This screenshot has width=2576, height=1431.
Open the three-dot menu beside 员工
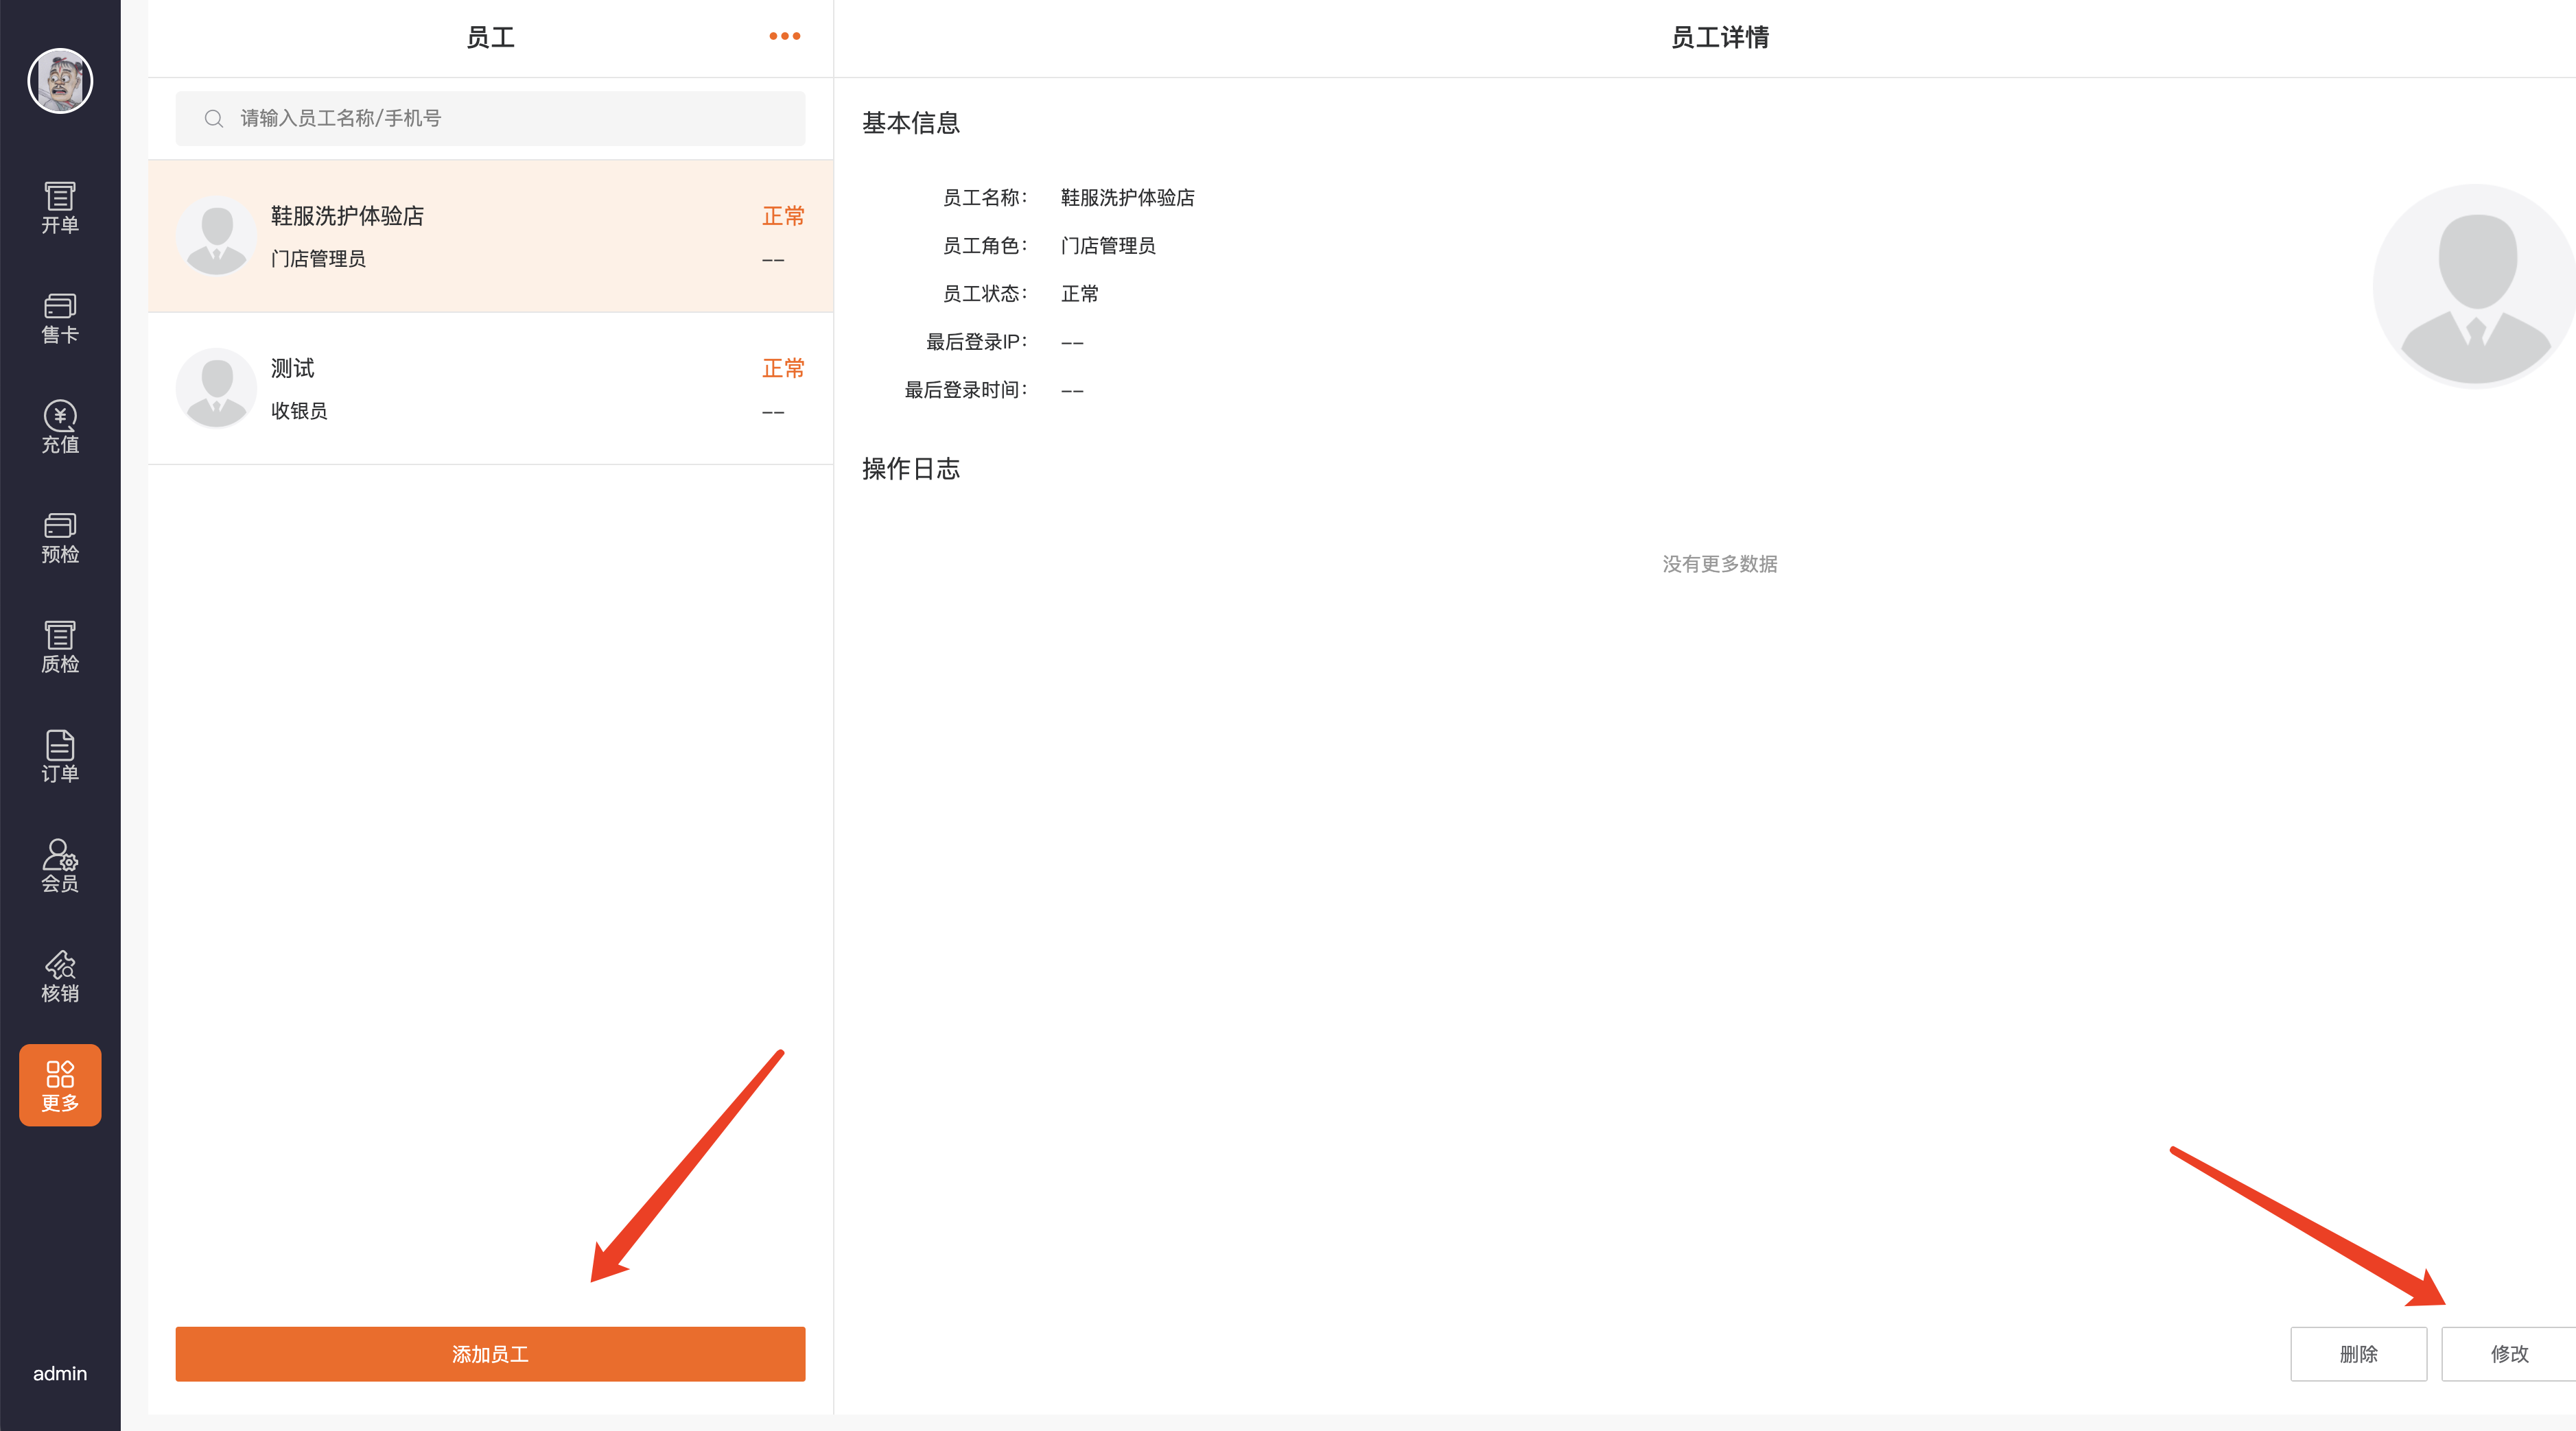(784, 36)
